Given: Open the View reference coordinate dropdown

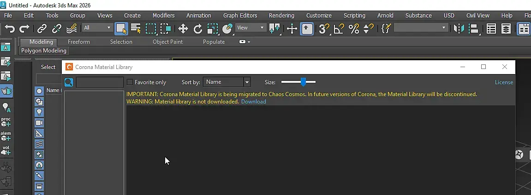Looking at the screenshot, I should coord(251,28).
